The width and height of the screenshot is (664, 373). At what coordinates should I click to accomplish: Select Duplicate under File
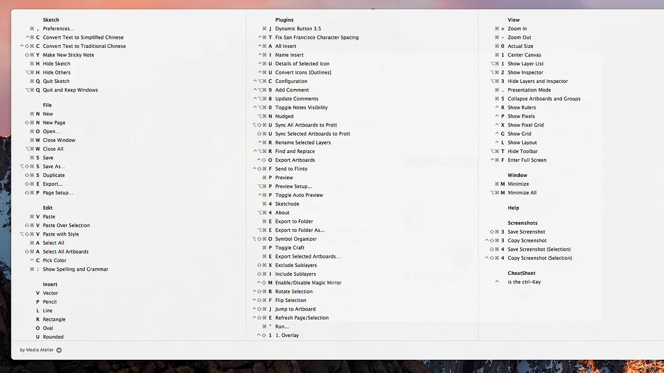[54, 175]
